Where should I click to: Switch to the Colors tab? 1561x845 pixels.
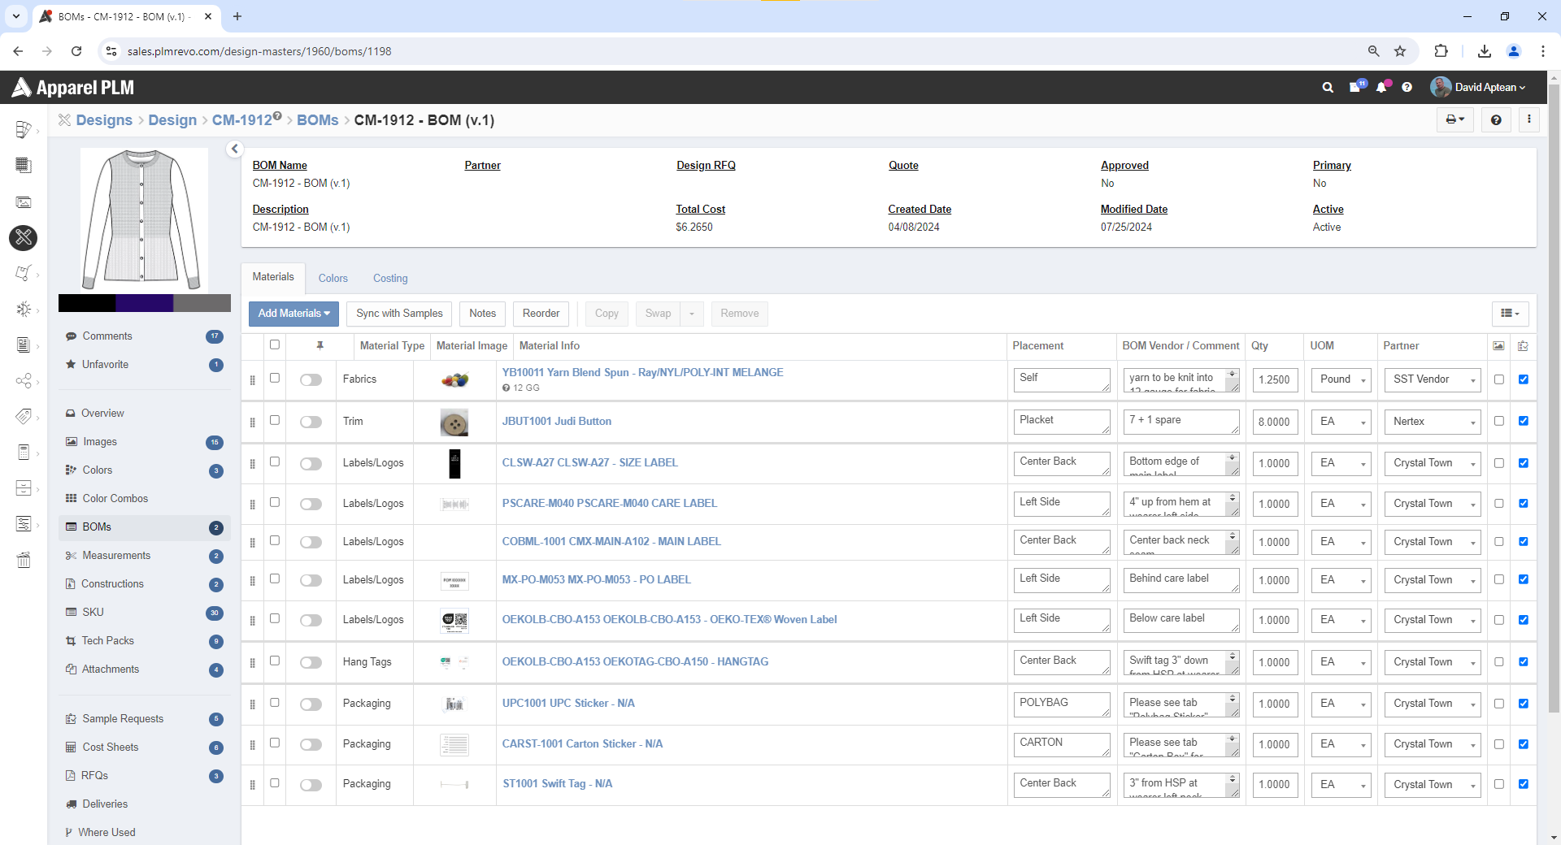[x=333, y=279]
